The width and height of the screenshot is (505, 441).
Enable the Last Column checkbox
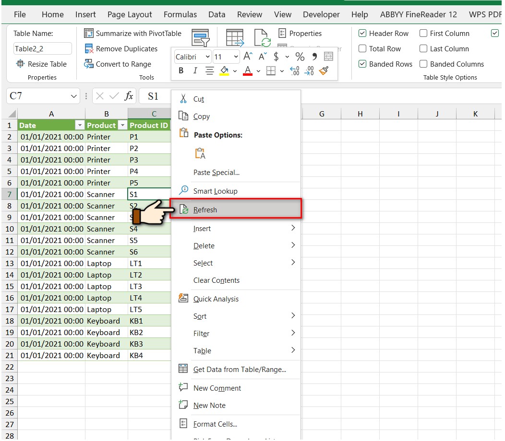tap(423, 48)
